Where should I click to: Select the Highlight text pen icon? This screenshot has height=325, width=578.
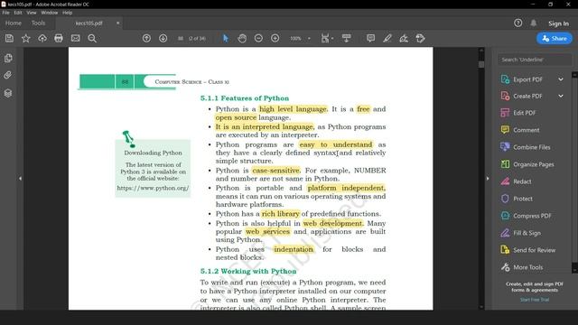(387, 38)
